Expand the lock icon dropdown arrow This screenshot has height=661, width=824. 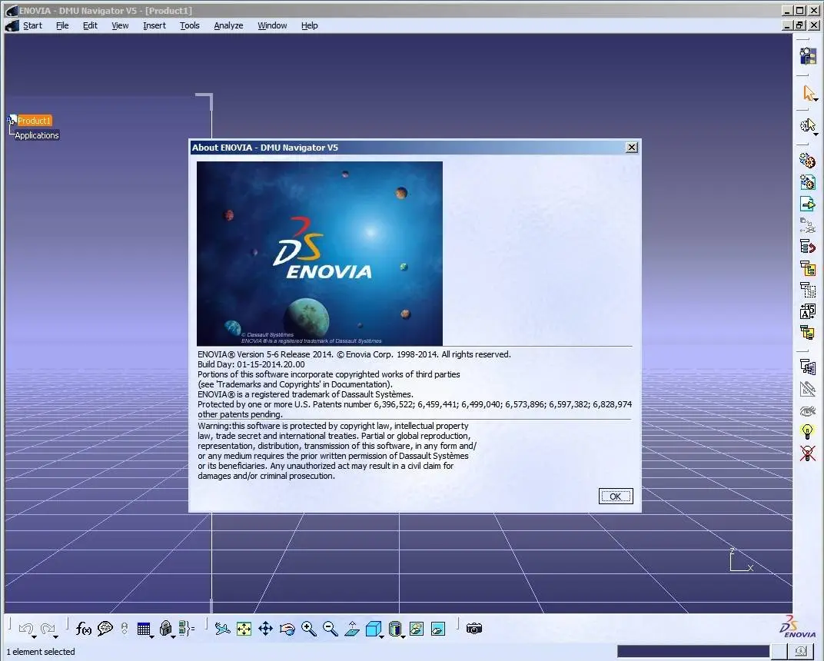click(174, 637)
